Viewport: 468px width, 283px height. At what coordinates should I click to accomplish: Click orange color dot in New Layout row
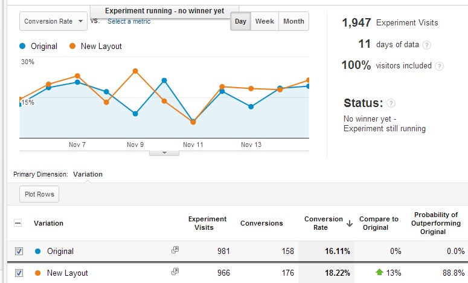click(x=37, y=273)
